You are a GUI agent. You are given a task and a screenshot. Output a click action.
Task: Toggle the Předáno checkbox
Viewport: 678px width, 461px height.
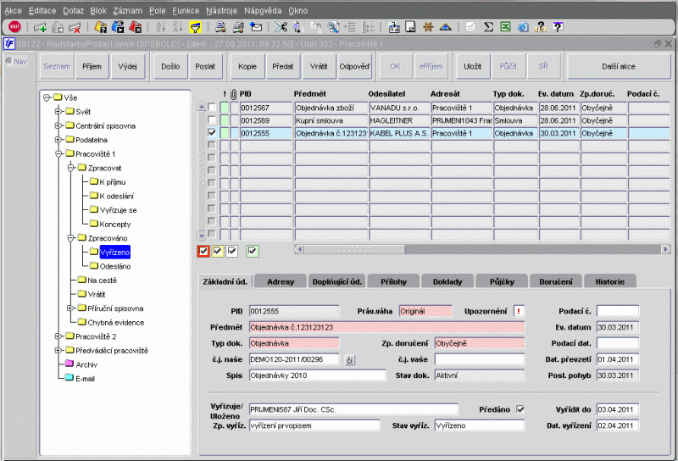coord(520,408)
